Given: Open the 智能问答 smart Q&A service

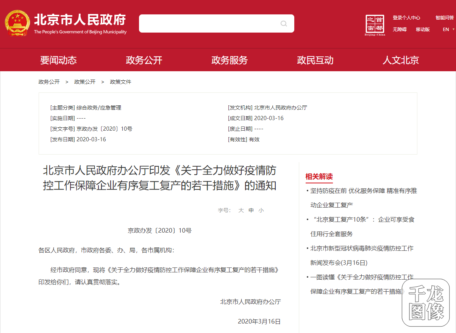Looking at the screenshot, I should pos(444,17).
